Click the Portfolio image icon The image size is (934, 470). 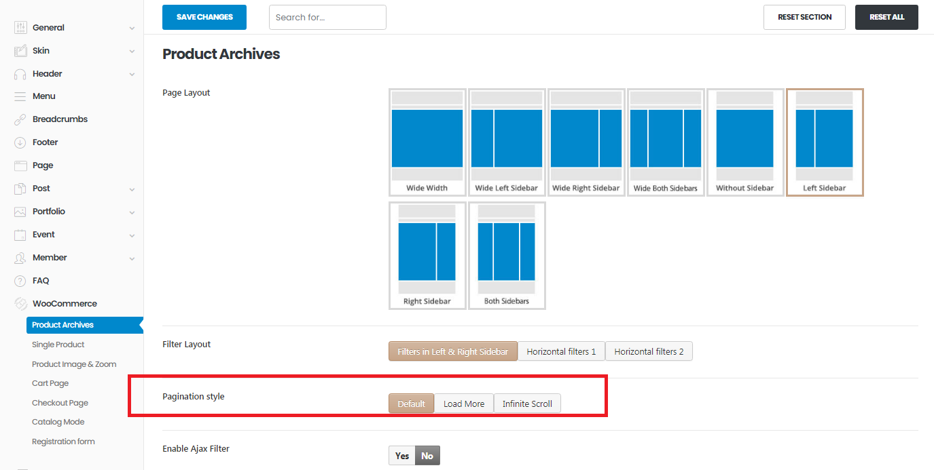pos(20,212)
